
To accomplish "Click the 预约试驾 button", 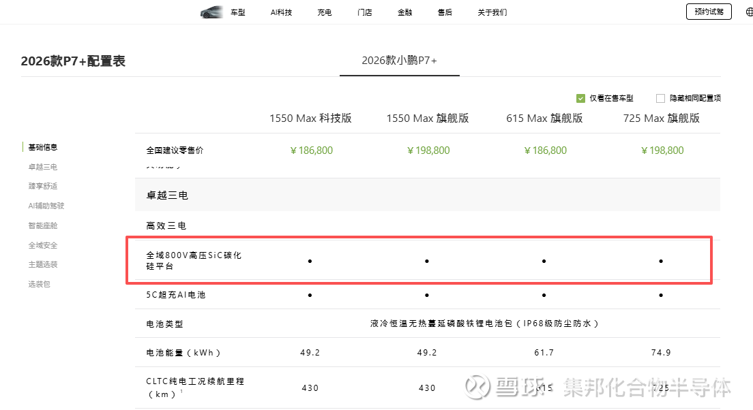I will (x=709, y=12).
